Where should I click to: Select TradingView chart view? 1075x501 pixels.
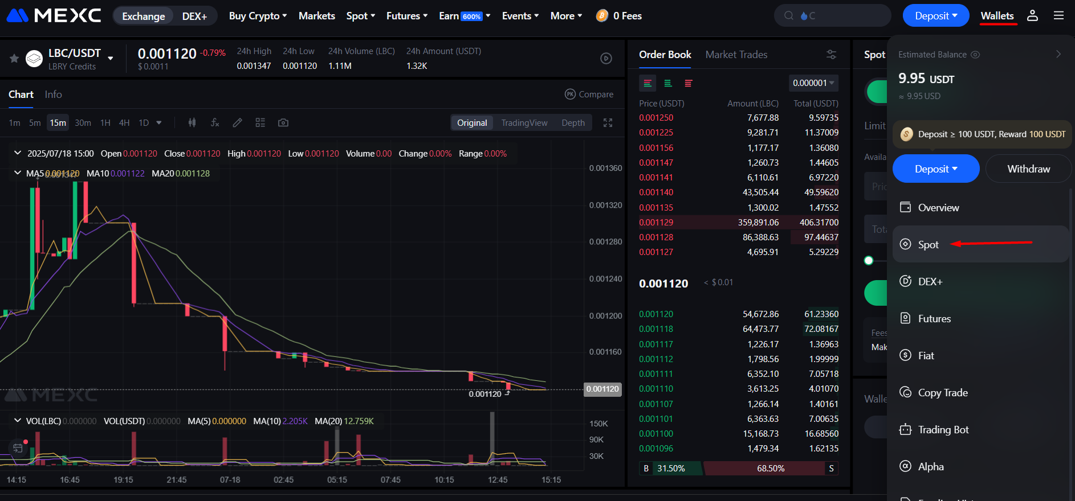click(524, 122)
